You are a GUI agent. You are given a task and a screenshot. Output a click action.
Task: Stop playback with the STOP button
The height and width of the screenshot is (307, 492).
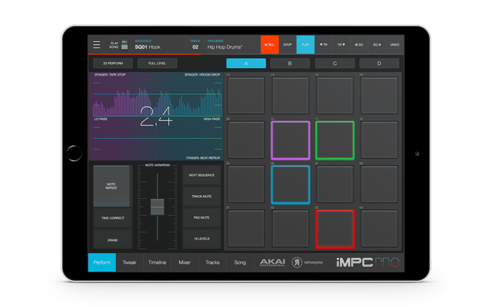(x=287, y=45)
